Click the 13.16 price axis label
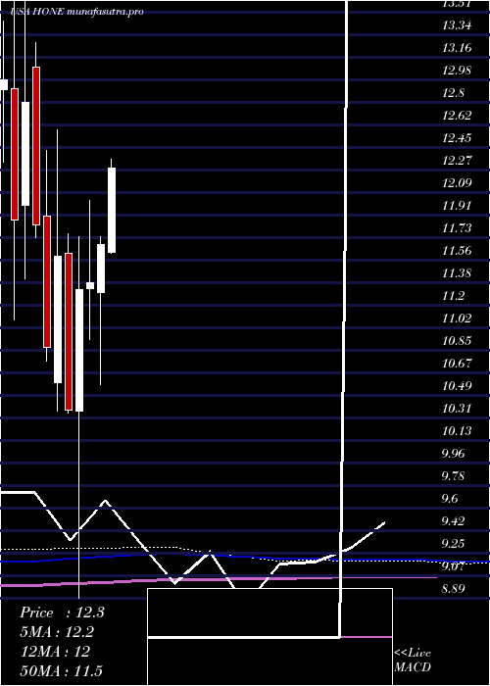Screen dimensions: 490x686 [457, 48]
